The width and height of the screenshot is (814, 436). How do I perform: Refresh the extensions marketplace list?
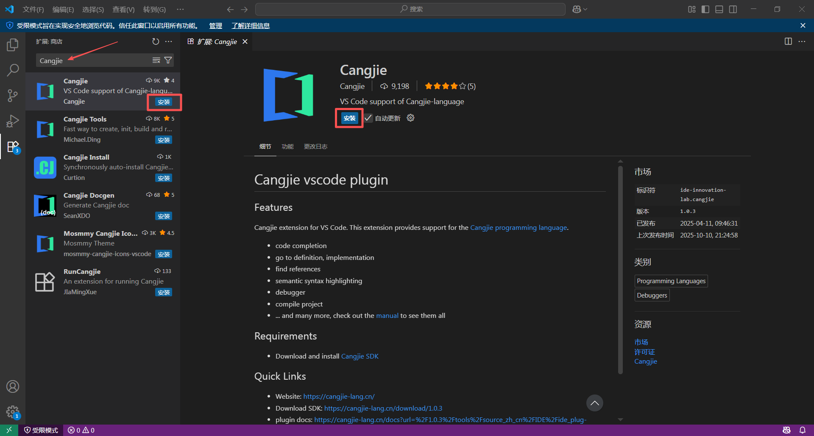(156, 41)
